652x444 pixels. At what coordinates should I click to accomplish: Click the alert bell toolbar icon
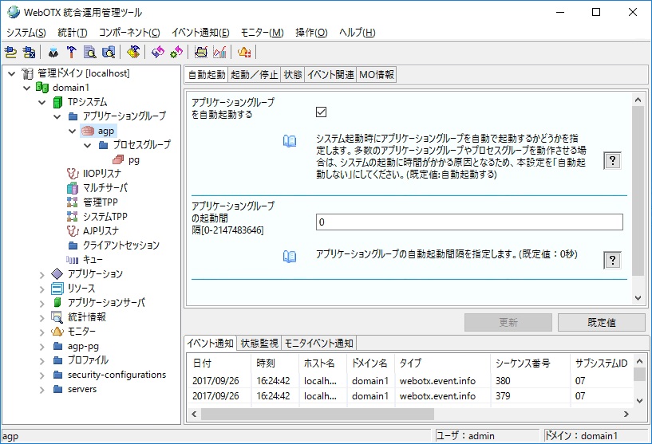244,53
